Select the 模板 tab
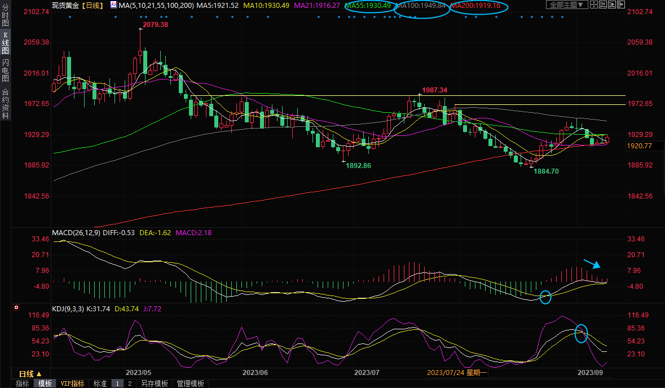665x388 pixels. (x=45, y=383)
